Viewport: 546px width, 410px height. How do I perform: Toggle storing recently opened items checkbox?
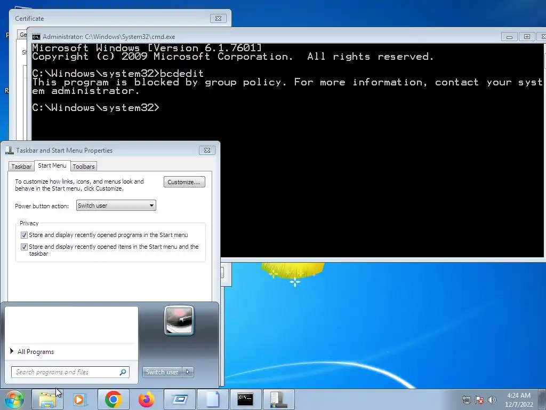tap(24, 247)
